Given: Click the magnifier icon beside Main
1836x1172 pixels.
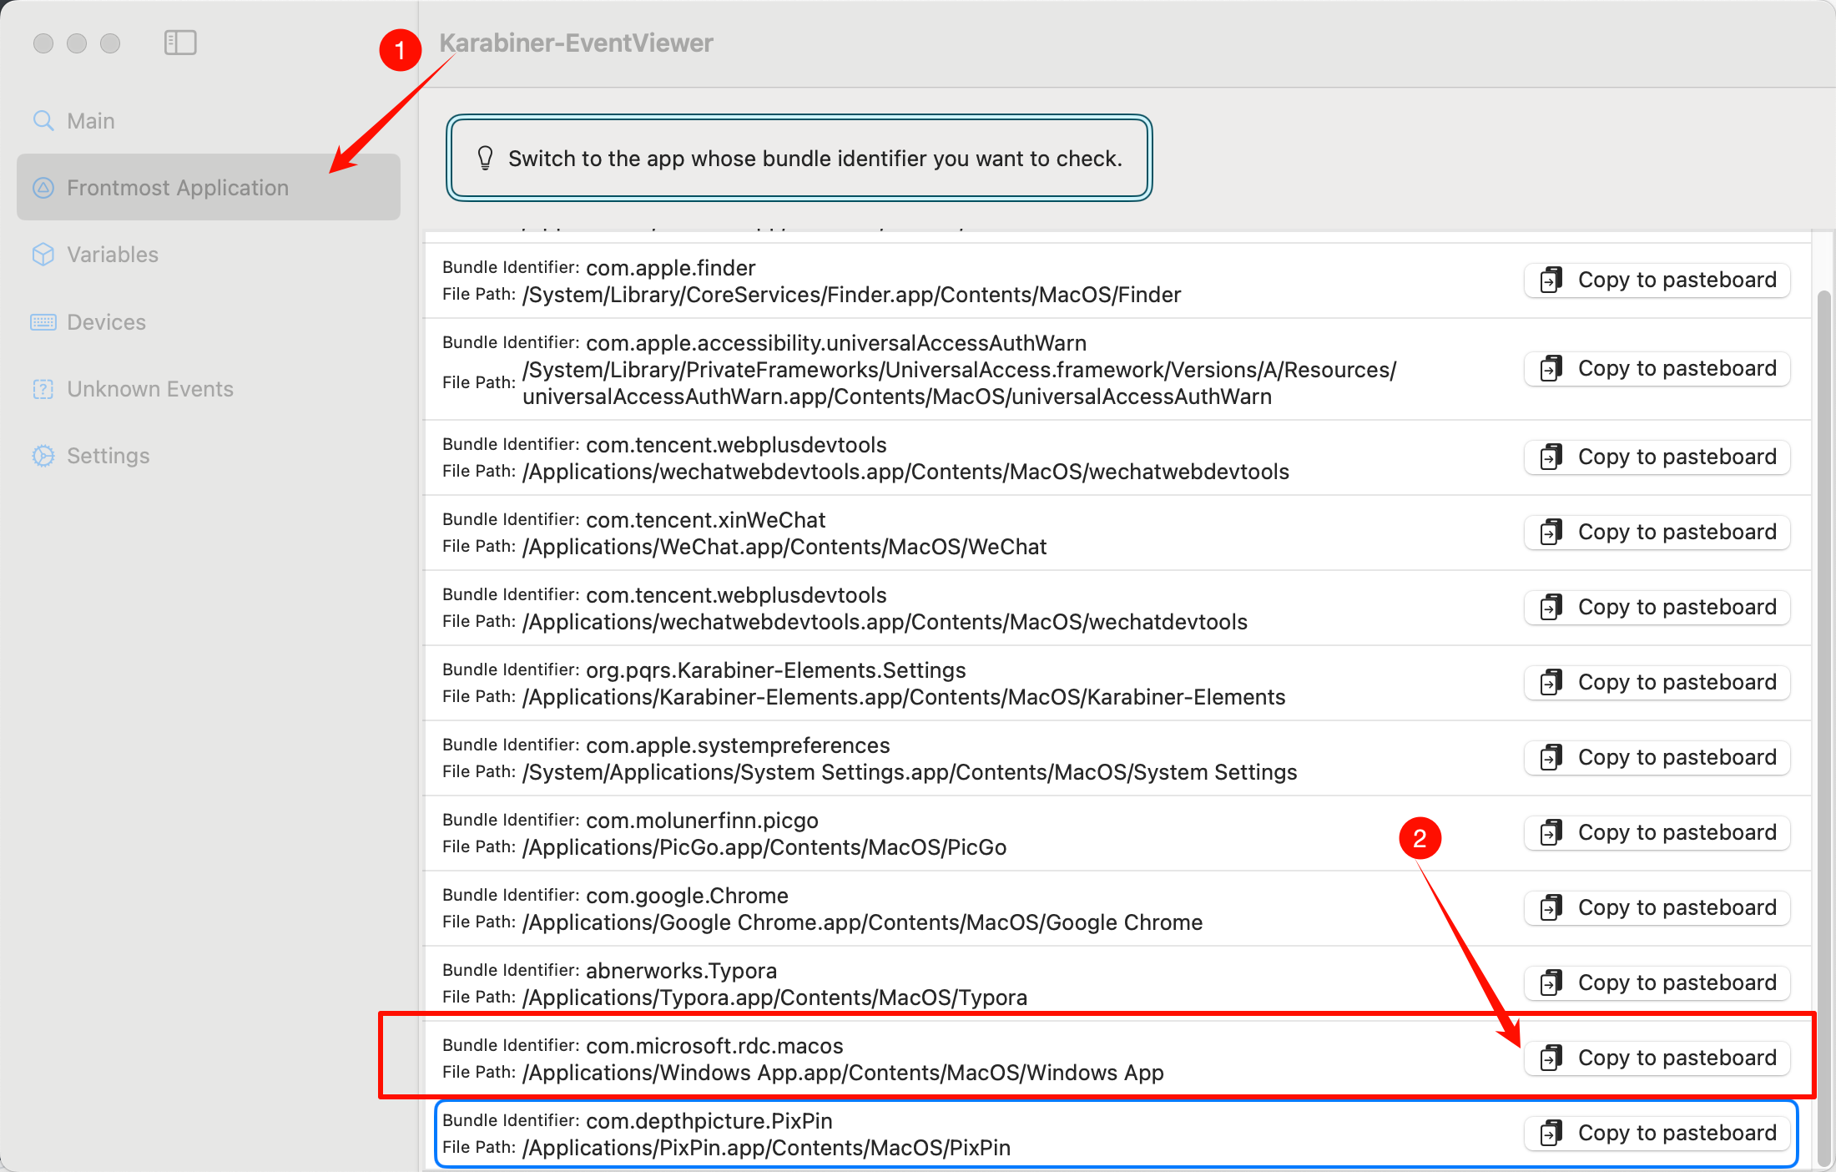Looking at the screenshot, I should click(x=43, y=121).
